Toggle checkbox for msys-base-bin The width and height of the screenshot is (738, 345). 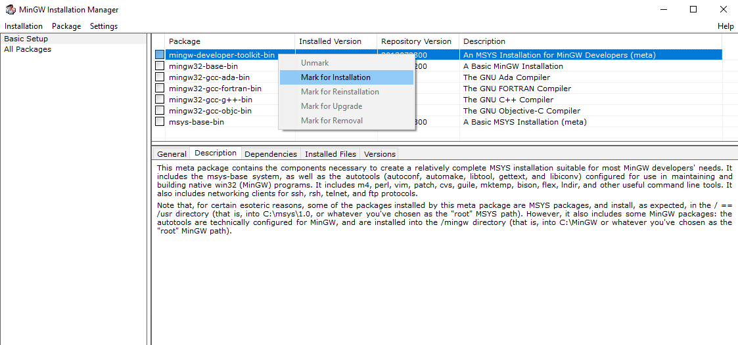[160, 122]
